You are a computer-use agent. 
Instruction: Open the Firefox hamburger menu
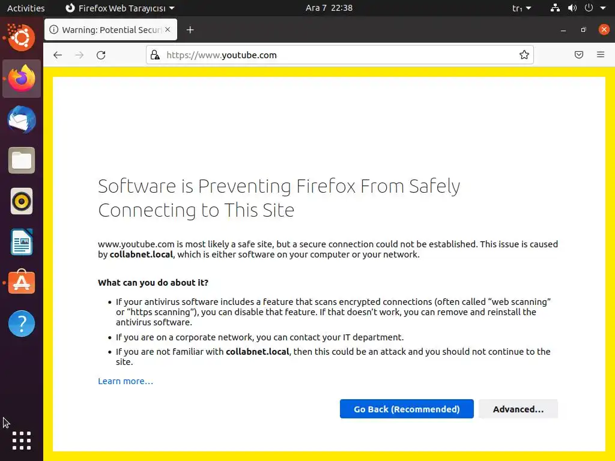[x=601, y=55]
